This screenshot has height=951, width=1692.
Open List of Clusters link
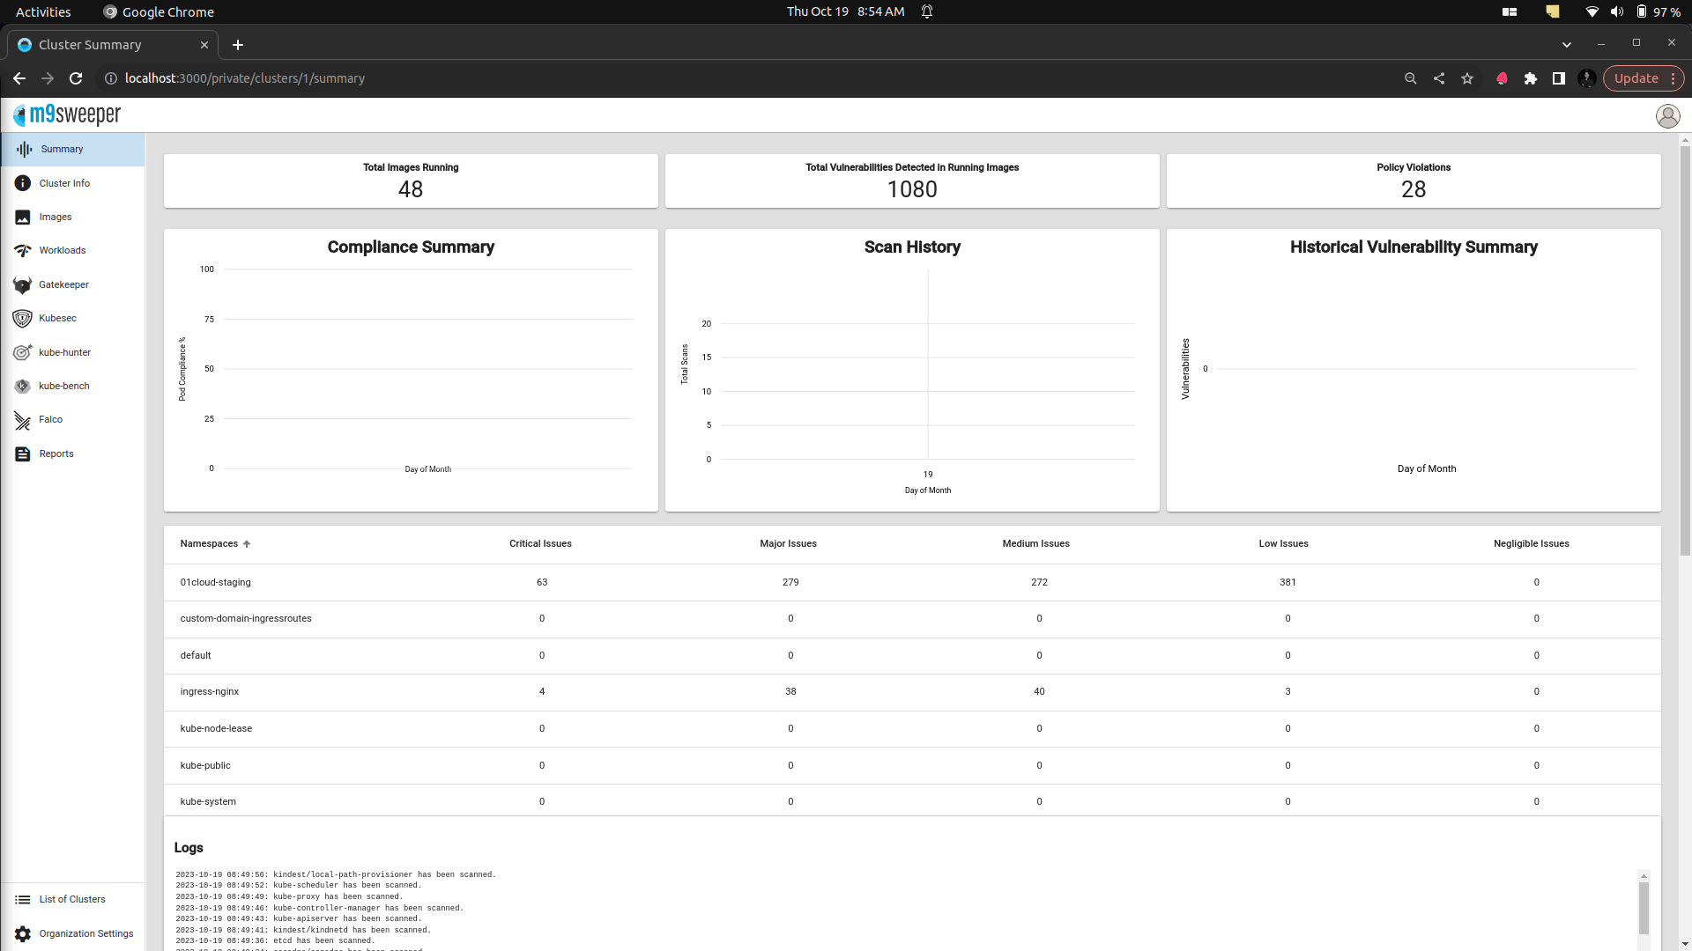point(71,899)
